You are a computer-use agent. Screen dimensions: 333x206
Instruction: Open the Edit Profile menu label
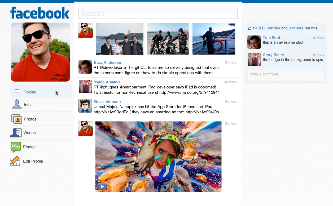(33, 161)
